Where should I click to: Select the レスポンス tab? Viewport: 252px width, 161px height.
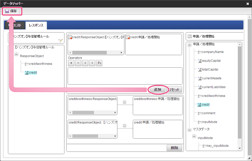pyautogui.click(x=36, y=25)
